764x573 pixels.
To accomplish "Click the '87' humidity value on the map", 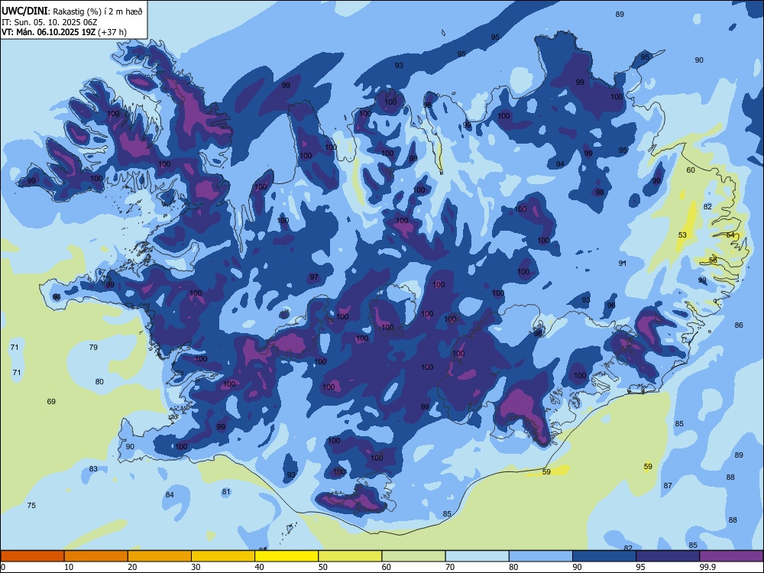I will [668, 485].
